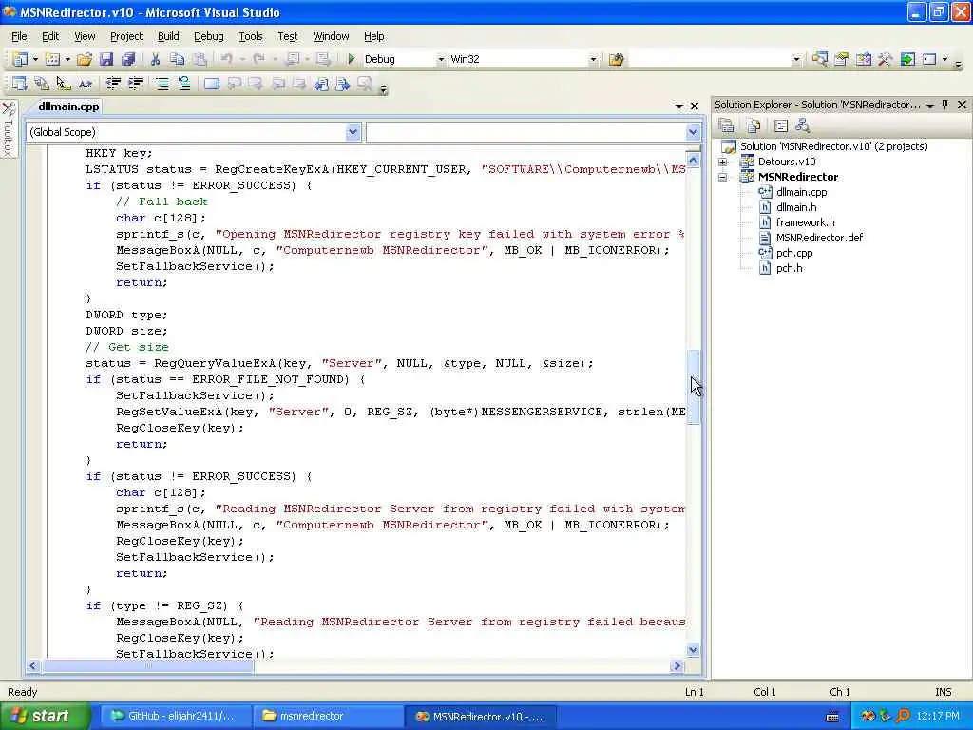Open the Build menu

[x=168, y=36]
